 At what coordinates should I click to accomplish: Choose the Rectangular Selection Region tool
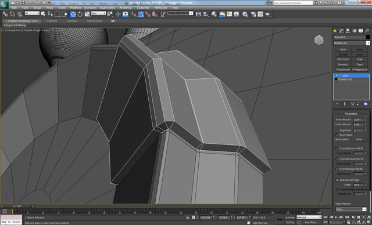(x=58, y=14)
